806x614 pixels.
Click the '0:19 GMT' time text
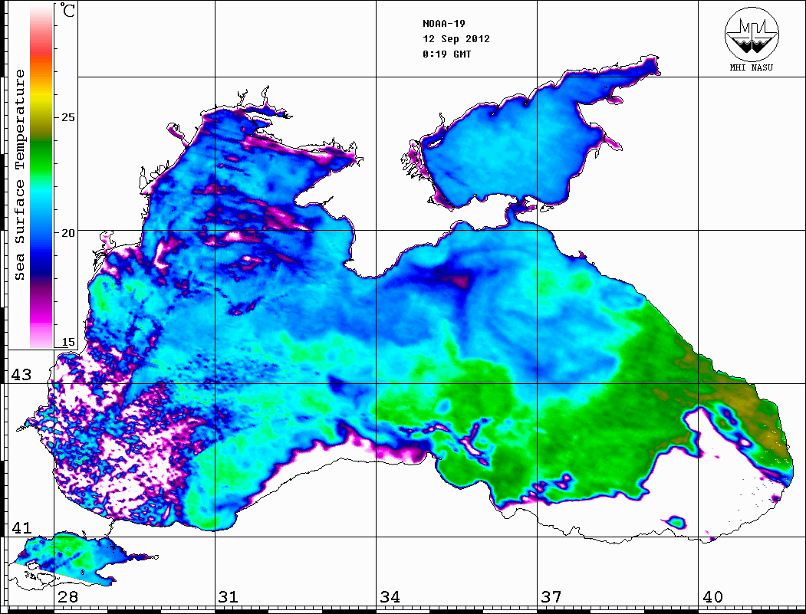click(446, 54)
